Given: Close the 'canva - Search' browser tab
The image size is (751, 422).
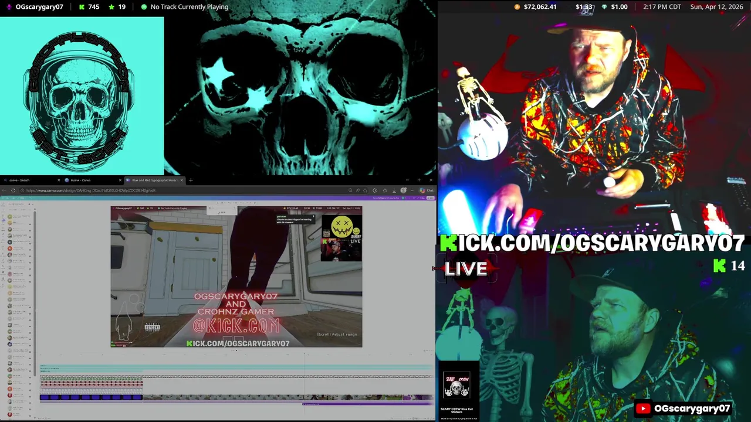Looking at the screenshot, I should (59, 180).
